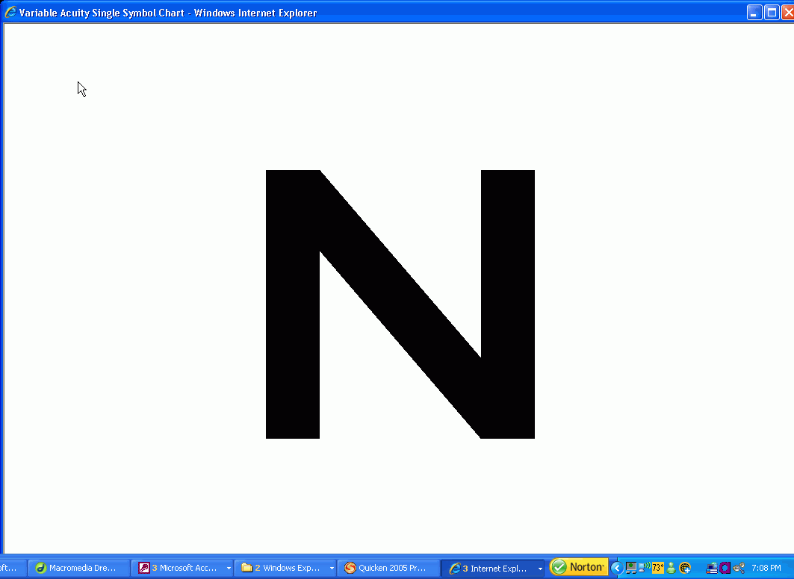Expand the Internet Explorer taskbar group dropdown
This screenshot has height=579, width=794.
click(540, 569)
